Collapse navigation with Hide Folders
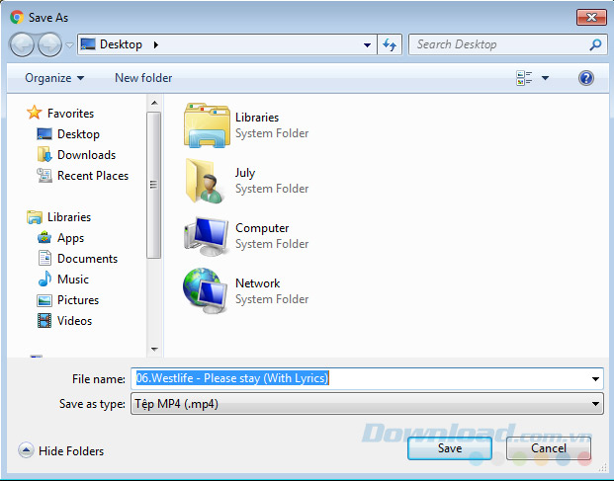 [x=61, y=451]
